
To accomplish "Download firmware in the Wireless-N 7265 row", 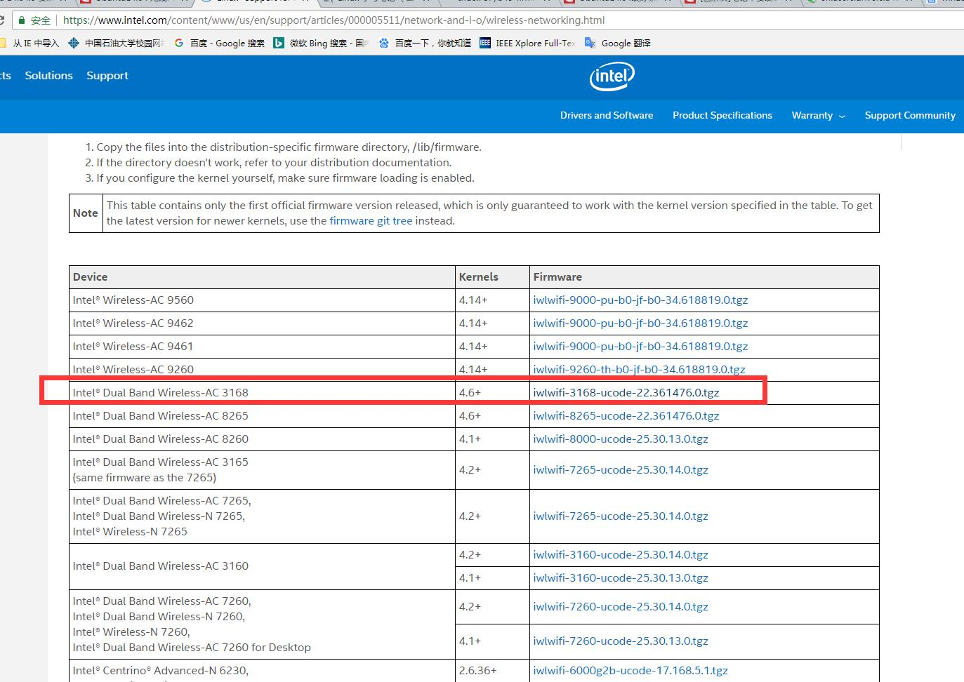I will coord(621,516).
